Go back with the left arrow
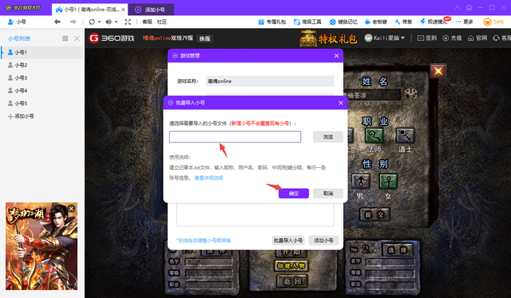 57,22
